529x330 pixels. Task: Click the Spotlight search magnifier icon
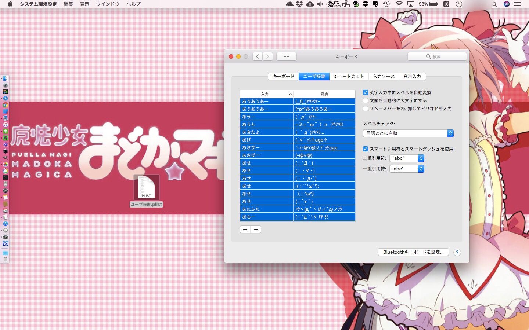click(494, 4)
